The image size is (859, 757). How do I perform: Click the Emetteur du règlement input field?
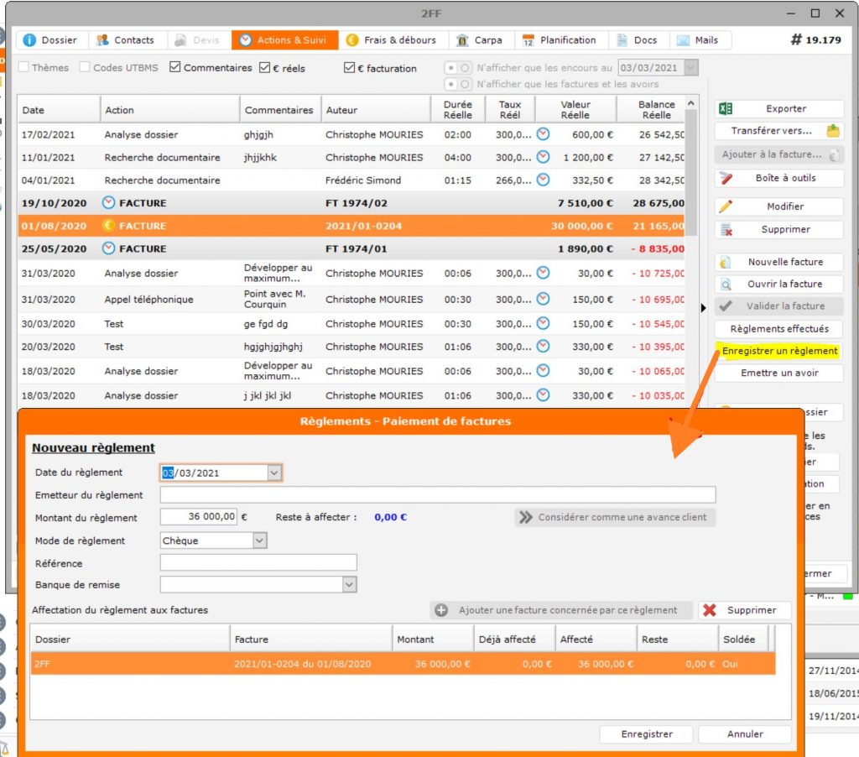point(437,495)
